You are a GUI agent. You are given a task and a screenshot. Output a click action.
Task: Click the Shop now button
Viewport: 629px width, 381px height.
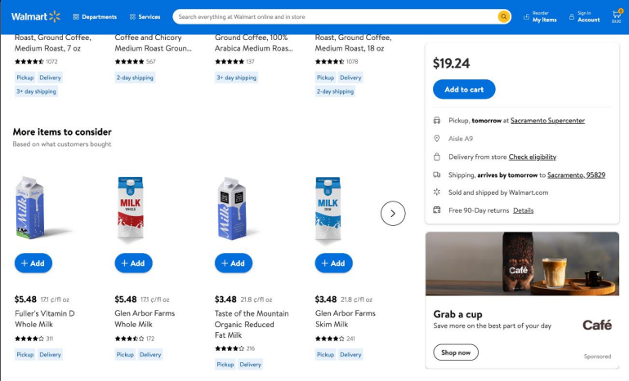(x=456, y=352)
